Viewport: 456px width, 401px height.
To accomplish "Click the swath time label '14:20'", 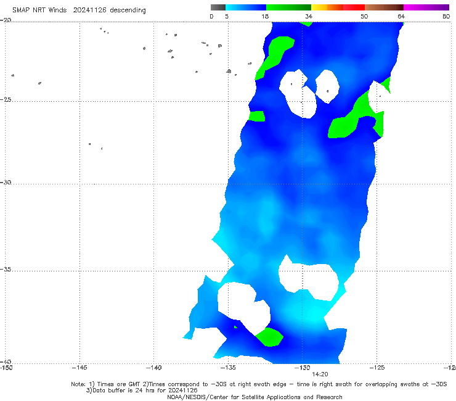I will (320, 374).
